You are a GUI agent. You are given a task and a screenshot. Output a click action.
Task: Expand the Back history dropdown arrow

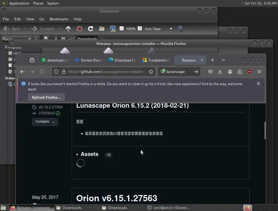(x=25, y=29)
